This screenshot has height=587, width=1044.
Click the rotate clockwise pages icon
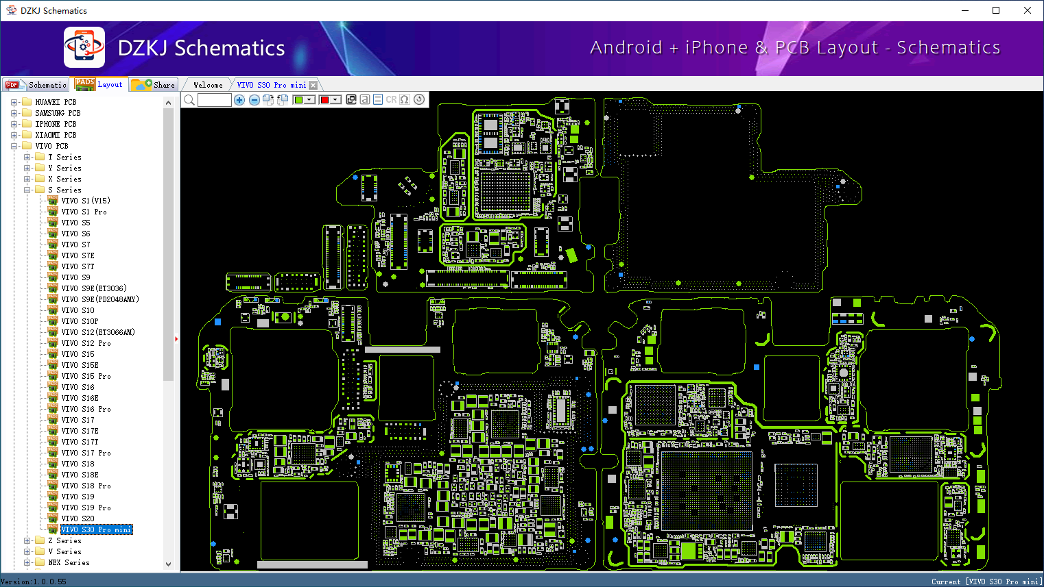pyautogui.click(x=268, y=100)
